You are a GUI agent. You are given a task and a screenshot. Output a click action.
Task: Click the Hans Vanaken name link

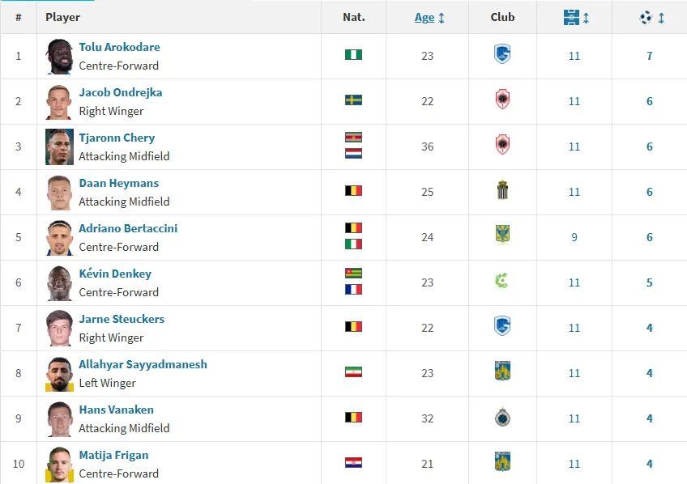tap(116, 410)
